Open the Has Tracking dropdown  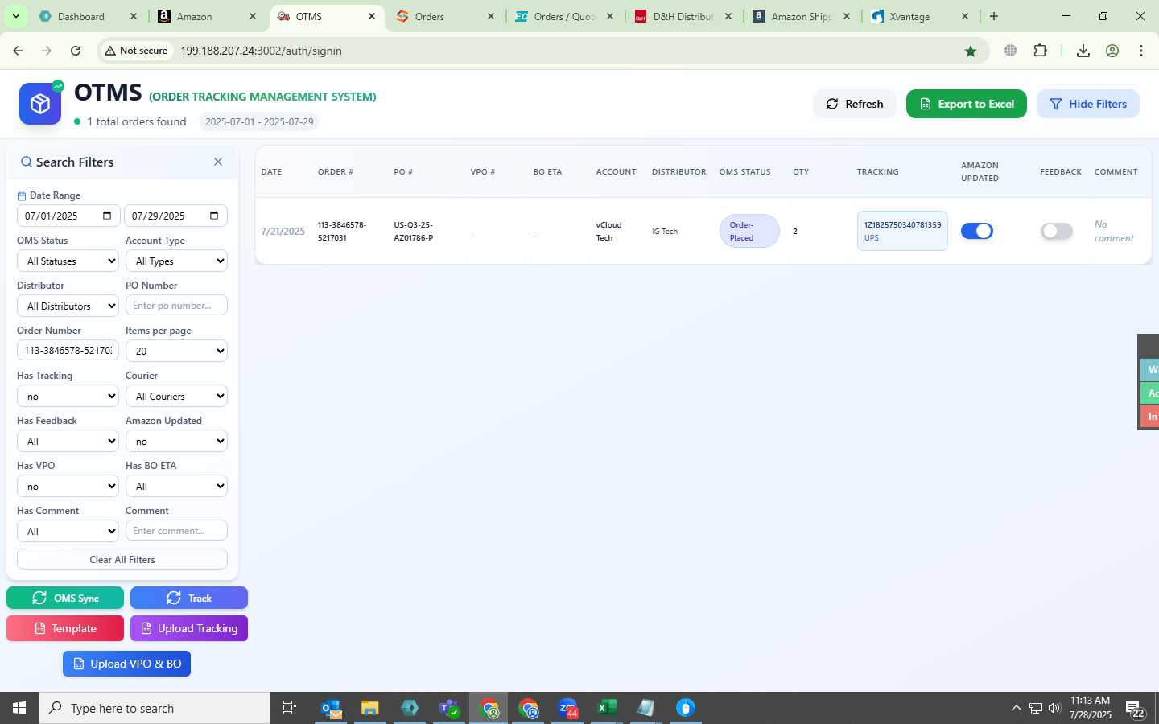[68, 396]
